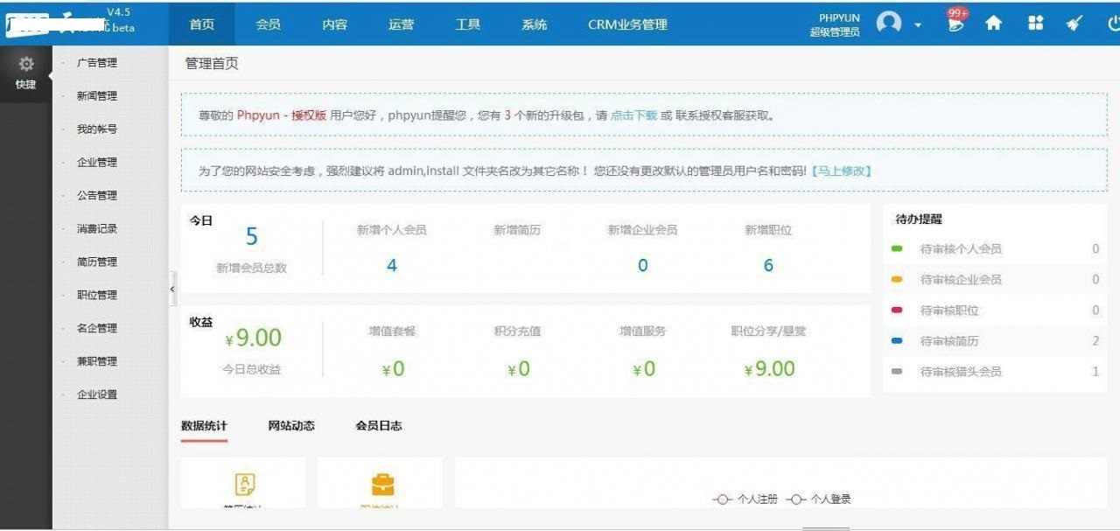
Task: Click the yellow briefcase statistics icon
Action: (x=381, y=482)
